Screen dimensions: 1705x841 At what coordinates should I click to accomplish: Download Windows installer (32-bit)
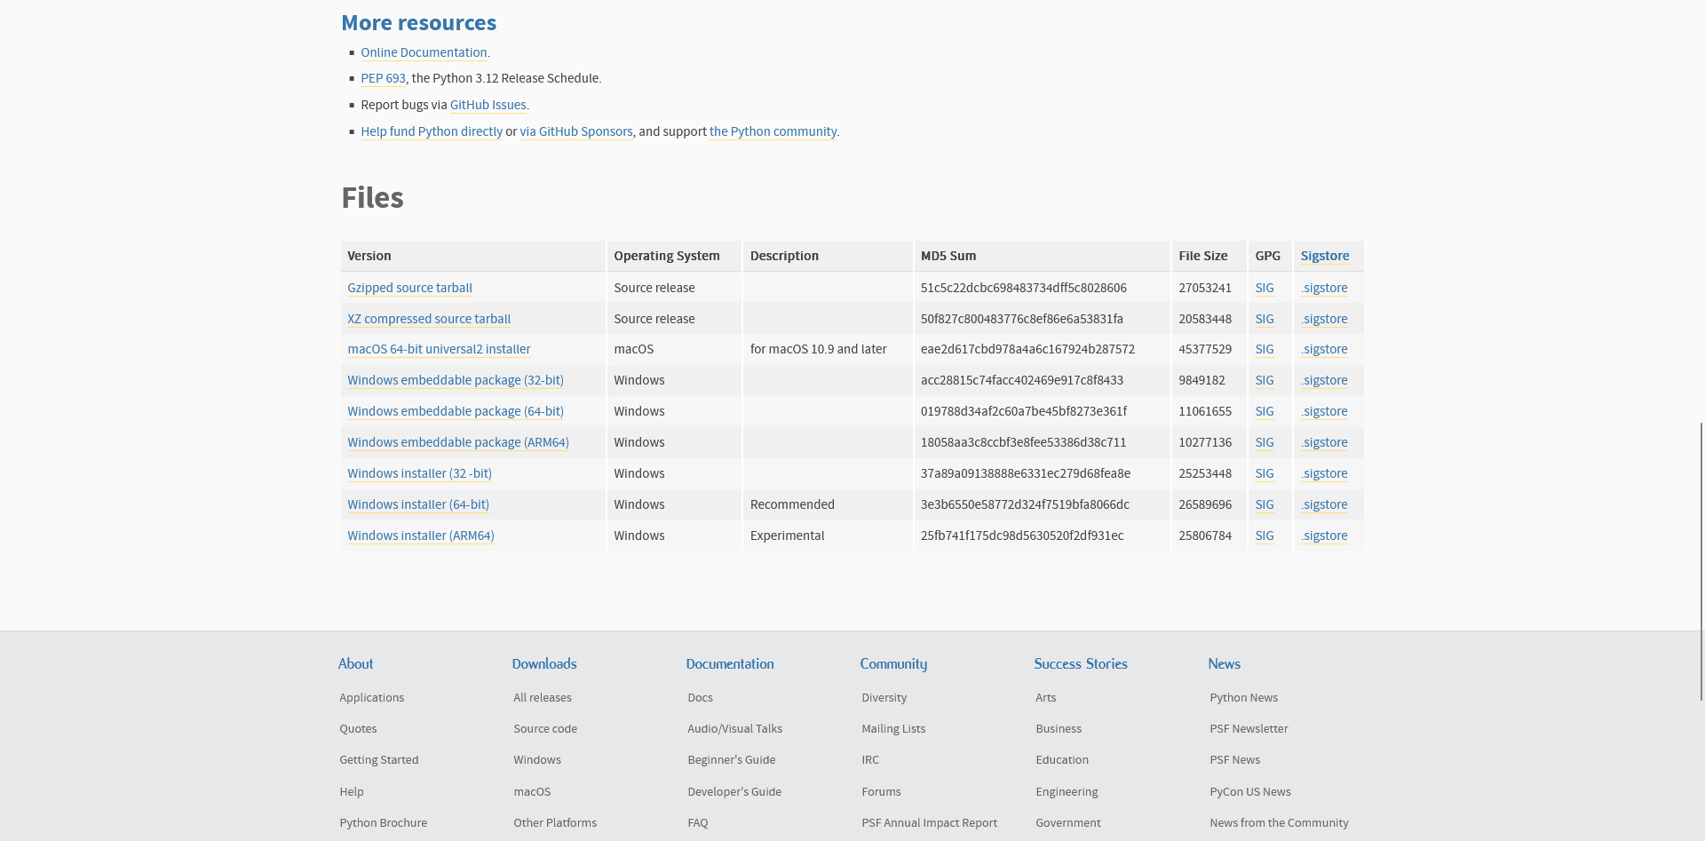click(x=419, y=473)
